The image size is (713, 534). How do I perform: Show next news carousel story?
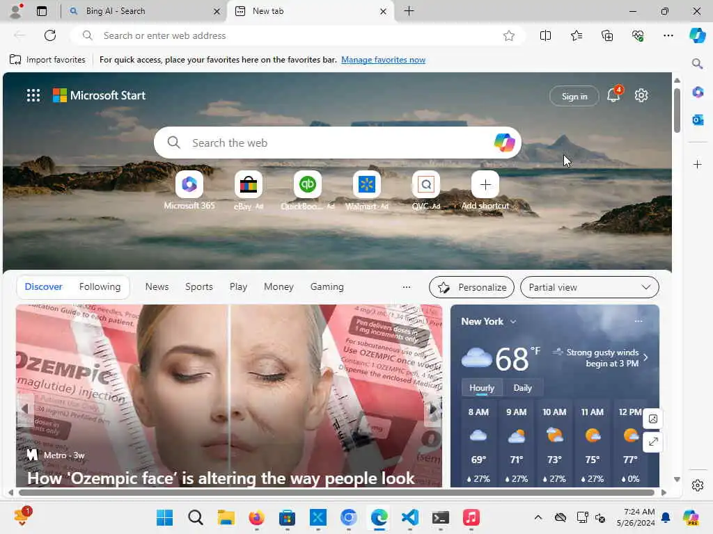pos(432,409)
